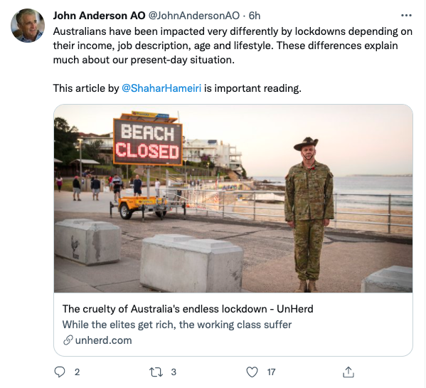Screen dimensions: 426x388
Task: View the retweet count showing 3
Action: (x=174, y=372)
